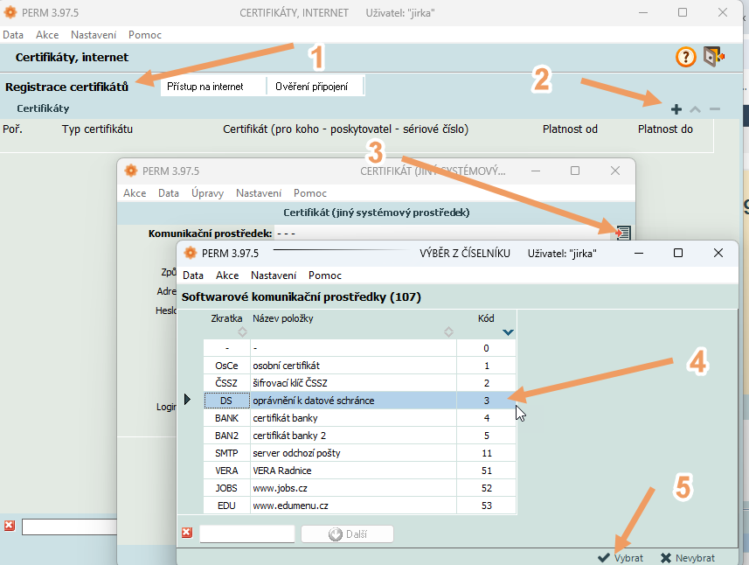The height and width of the screenshot is (565, 749).
Task: Click the move-up caret icon in Certifikáty
Action: (x=695, y=109)
